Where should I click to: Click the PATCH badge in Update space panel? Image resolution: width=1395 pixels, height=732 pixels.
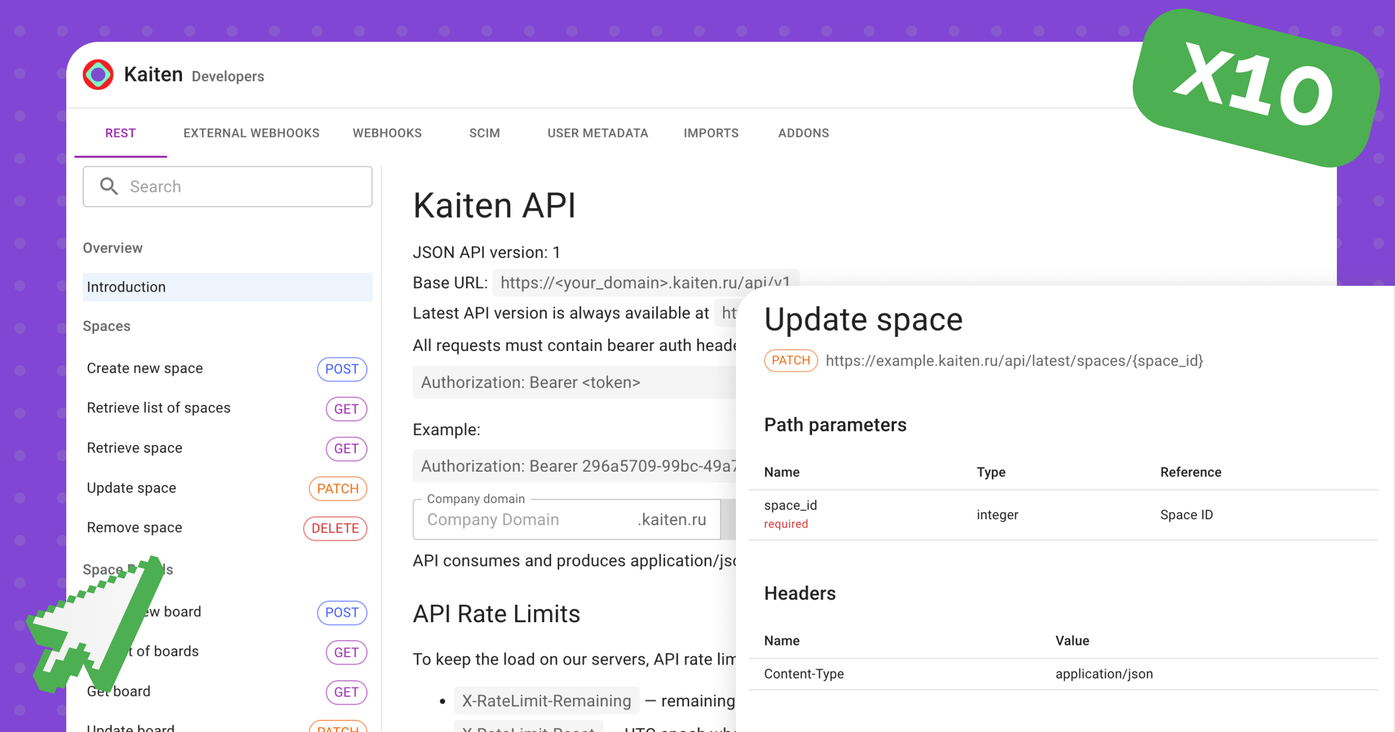tap(791, 360)
